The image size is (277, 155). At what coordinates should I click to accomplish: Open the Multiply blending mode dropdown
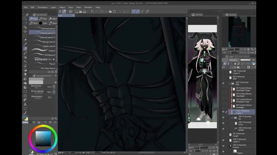pos(234,60)
